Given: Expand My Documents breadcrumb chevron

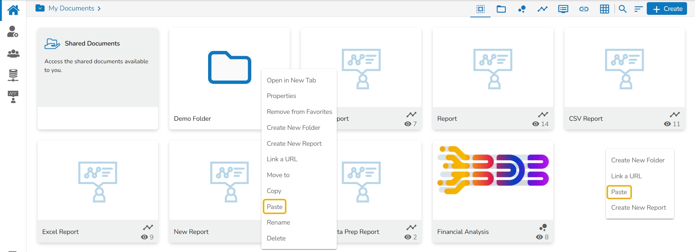Looking at the screenshot, I should click(x=99, y=8).
